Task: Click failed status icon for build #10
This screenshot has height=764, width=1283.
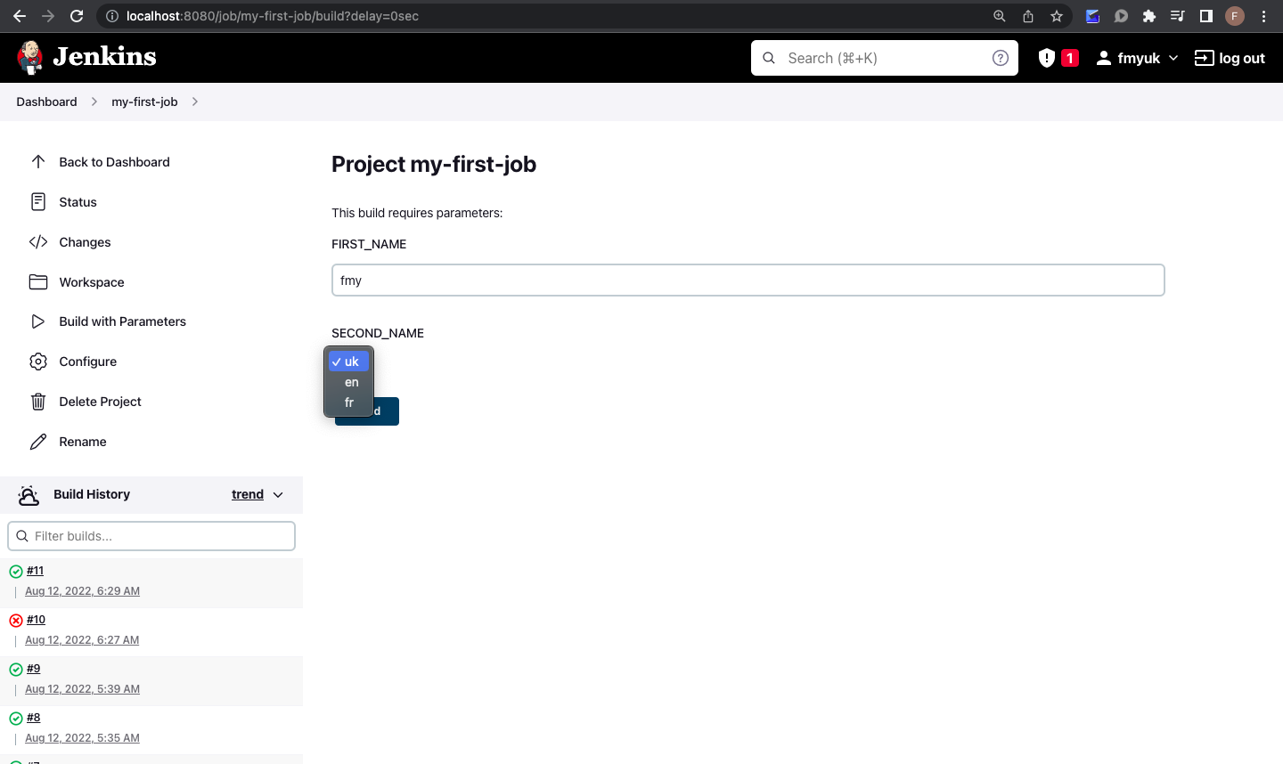Action: click(x=16, y=621)
